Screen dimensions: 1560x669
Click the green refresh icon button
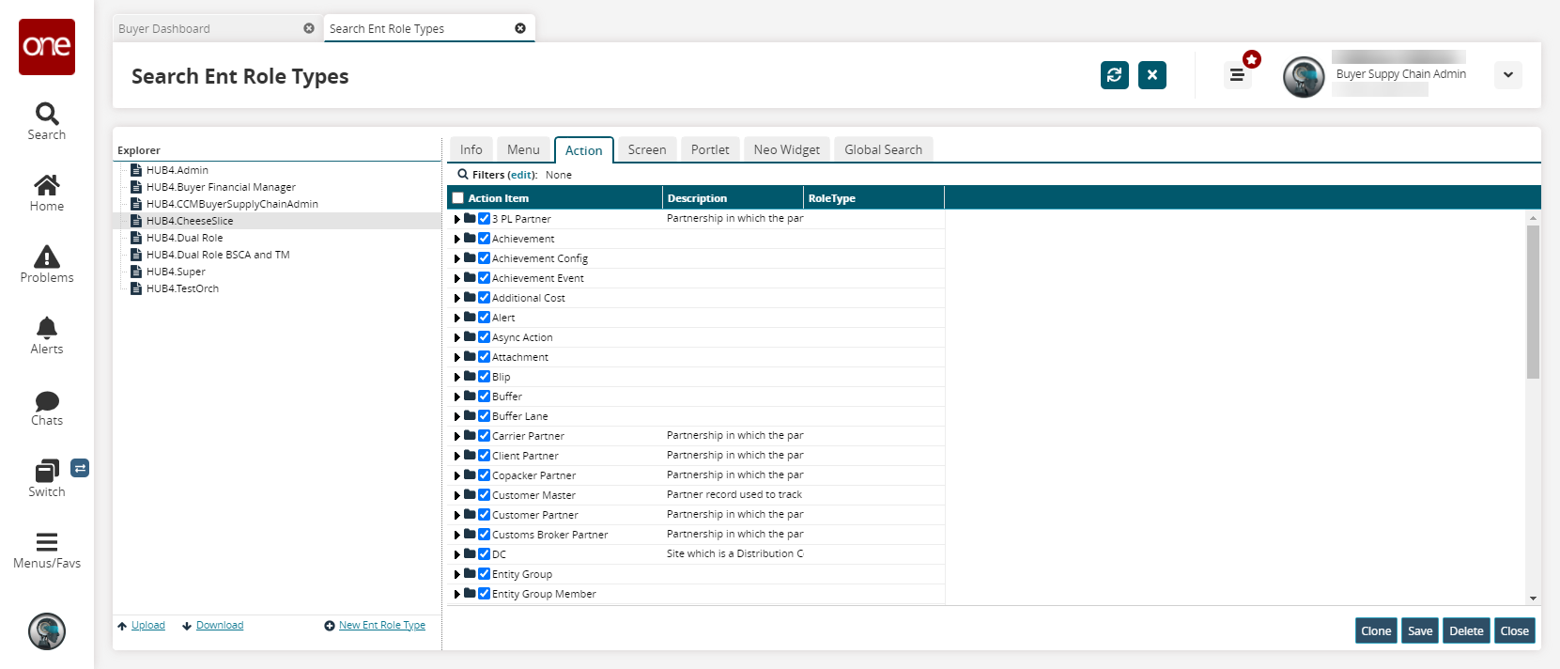[1114, 75]
